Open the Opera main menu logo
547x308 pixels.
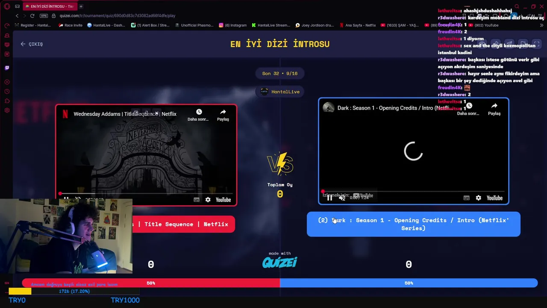7,6
